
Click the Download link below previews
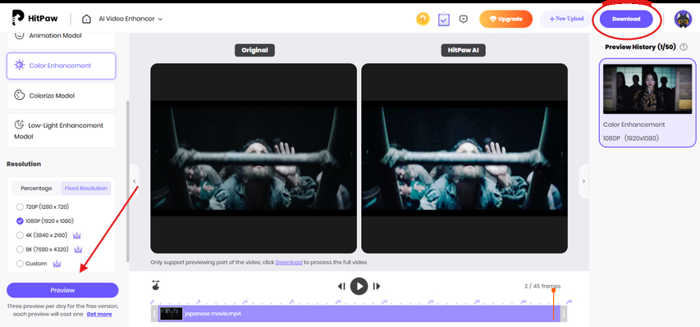(x=289, y=262)
